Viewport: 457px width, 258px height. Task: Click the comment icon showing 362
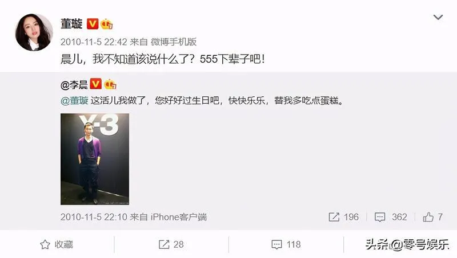coord(391,217)
